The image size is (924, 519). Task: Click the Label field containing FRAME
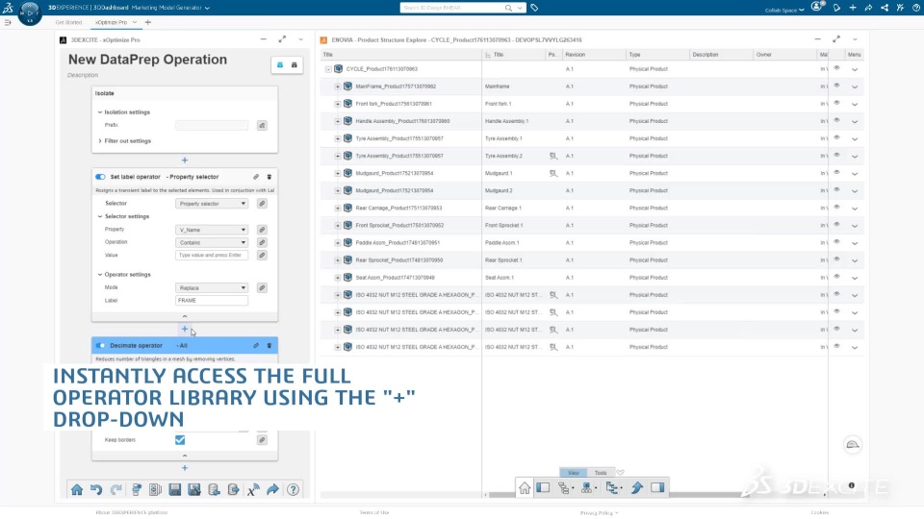point(212,301)
